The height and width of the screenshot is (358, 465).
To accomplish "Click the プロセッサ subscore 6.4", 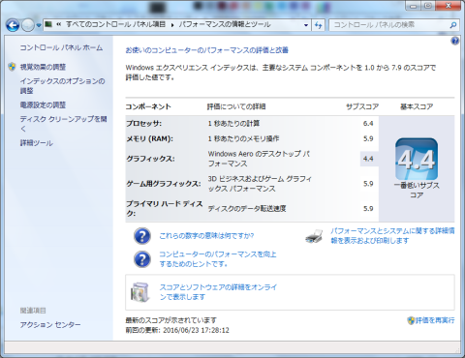I will click(x=368, y=124).
